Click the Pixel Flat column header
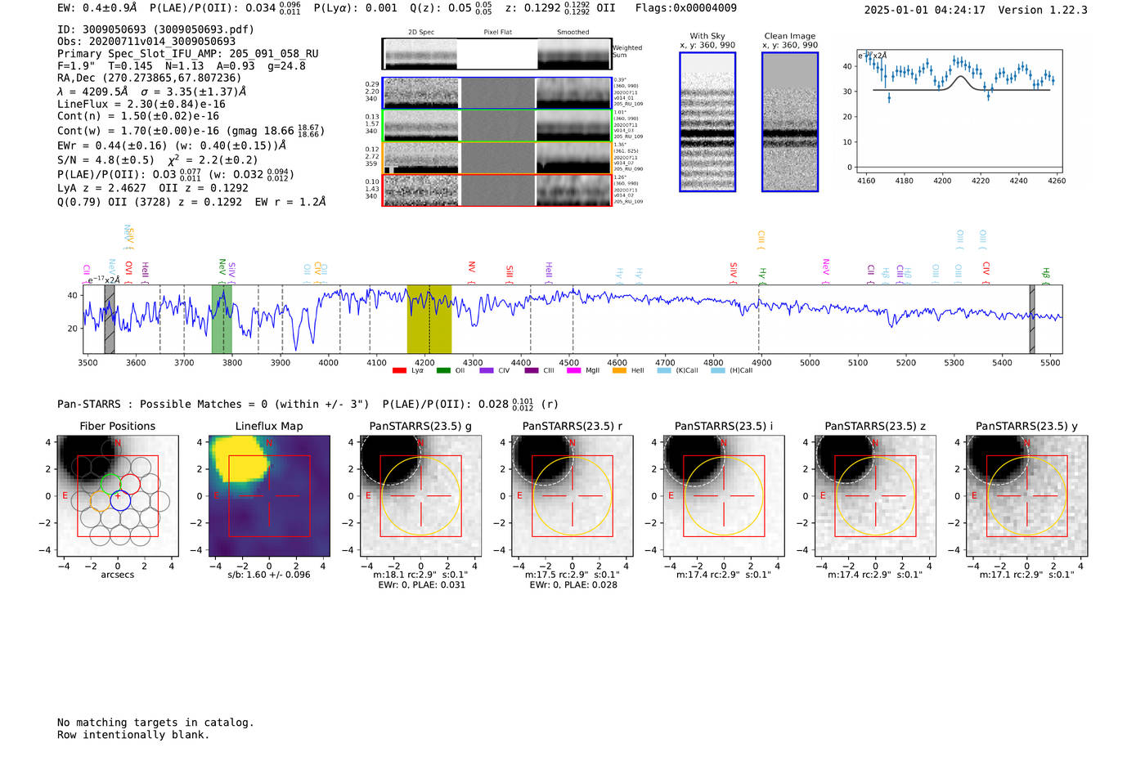Viewport: 1145px width, 779px height. coord(497,32)
